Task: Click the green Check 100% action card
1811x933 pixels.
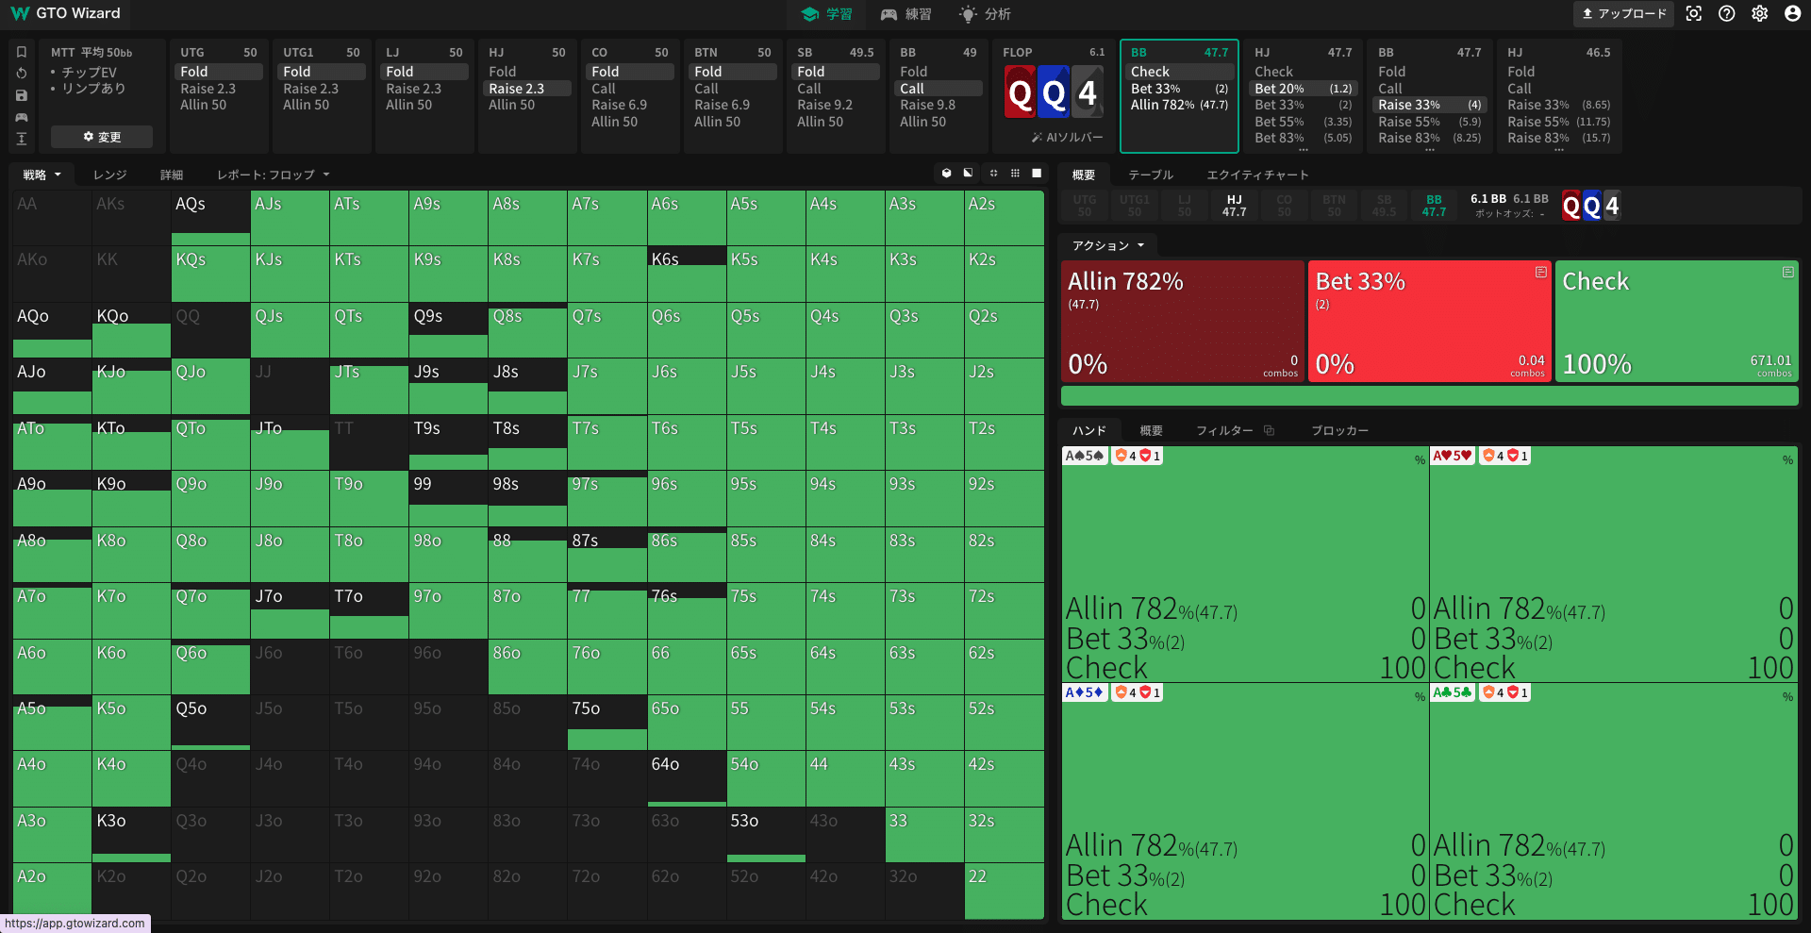Action: 1676,322
